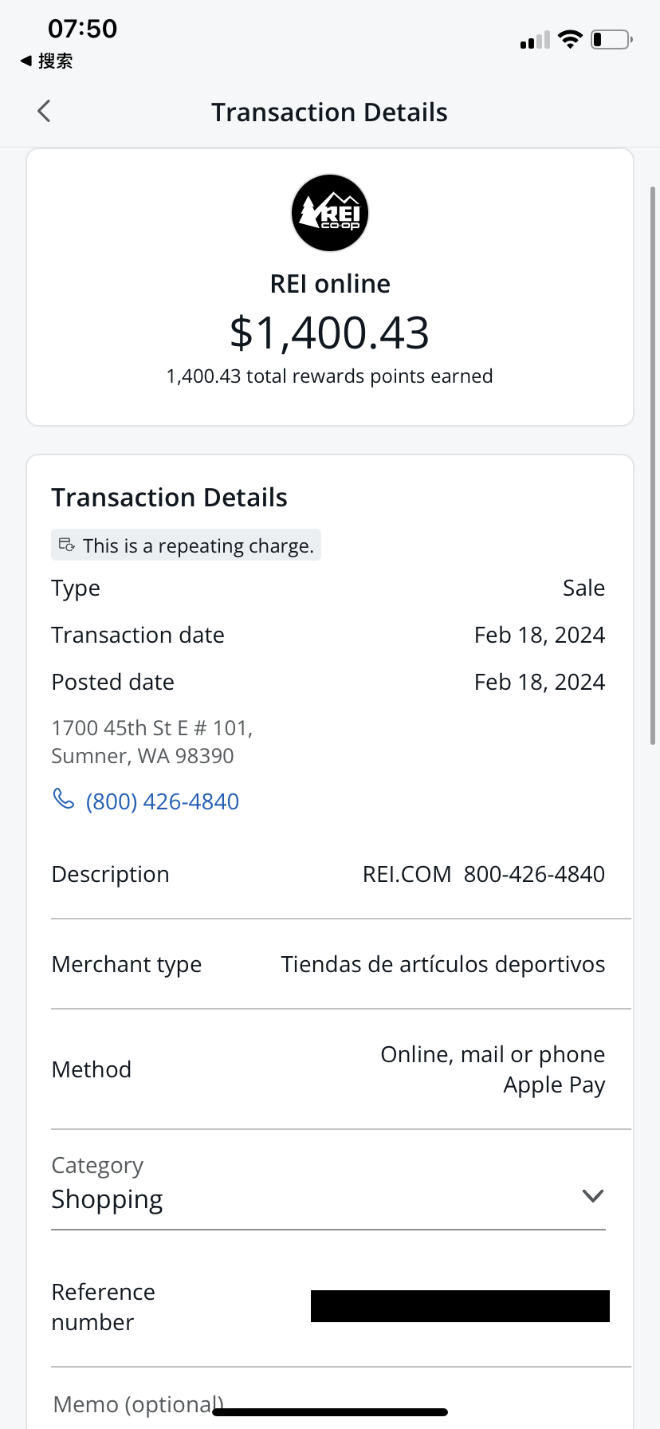Tap the $1,400.43 amount
The height and width of the screenshot is (1429, 660).
(x=330, y=333)
